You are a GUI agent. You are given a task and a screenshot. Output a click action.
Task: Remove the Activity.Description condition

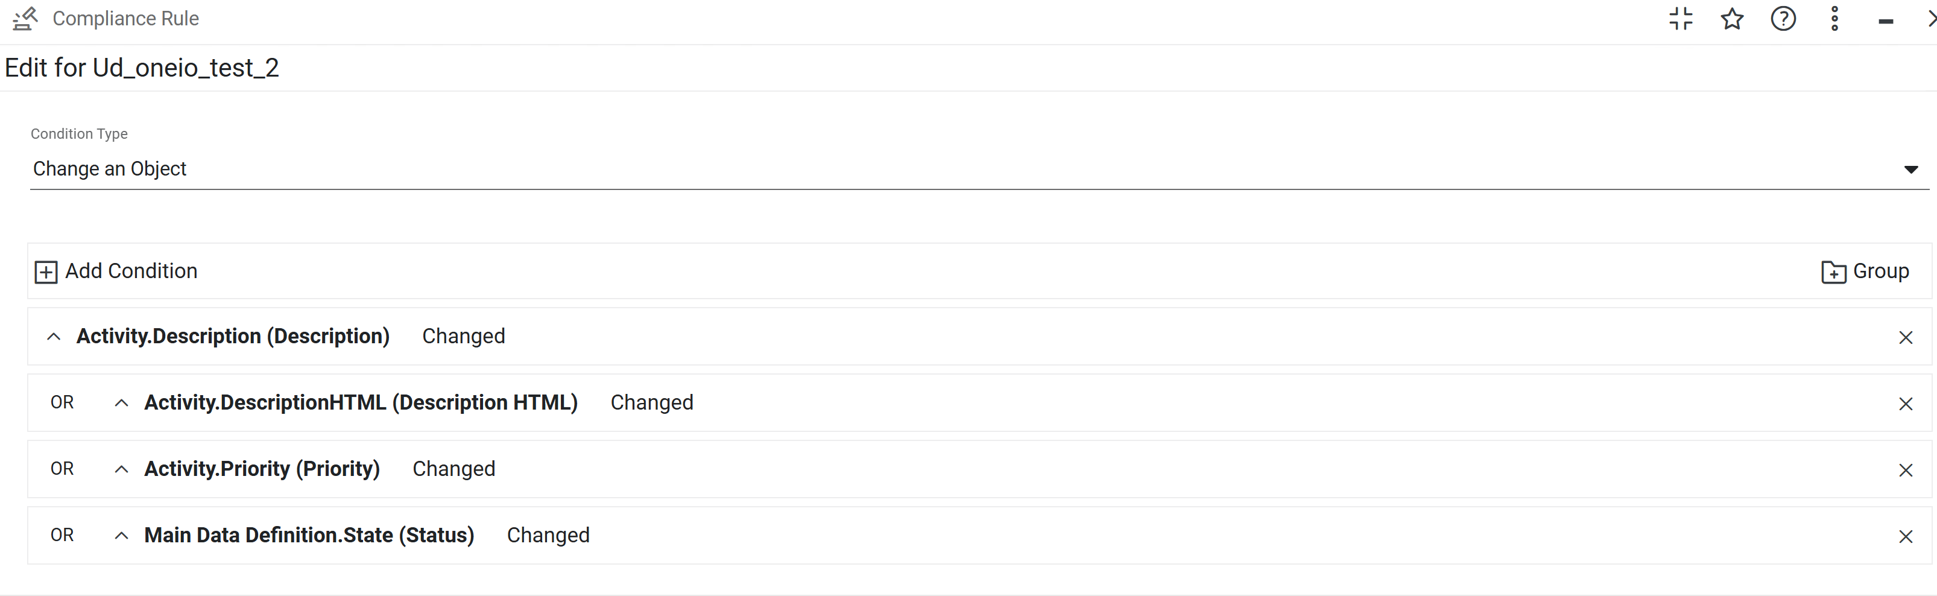pos(1904,337)
